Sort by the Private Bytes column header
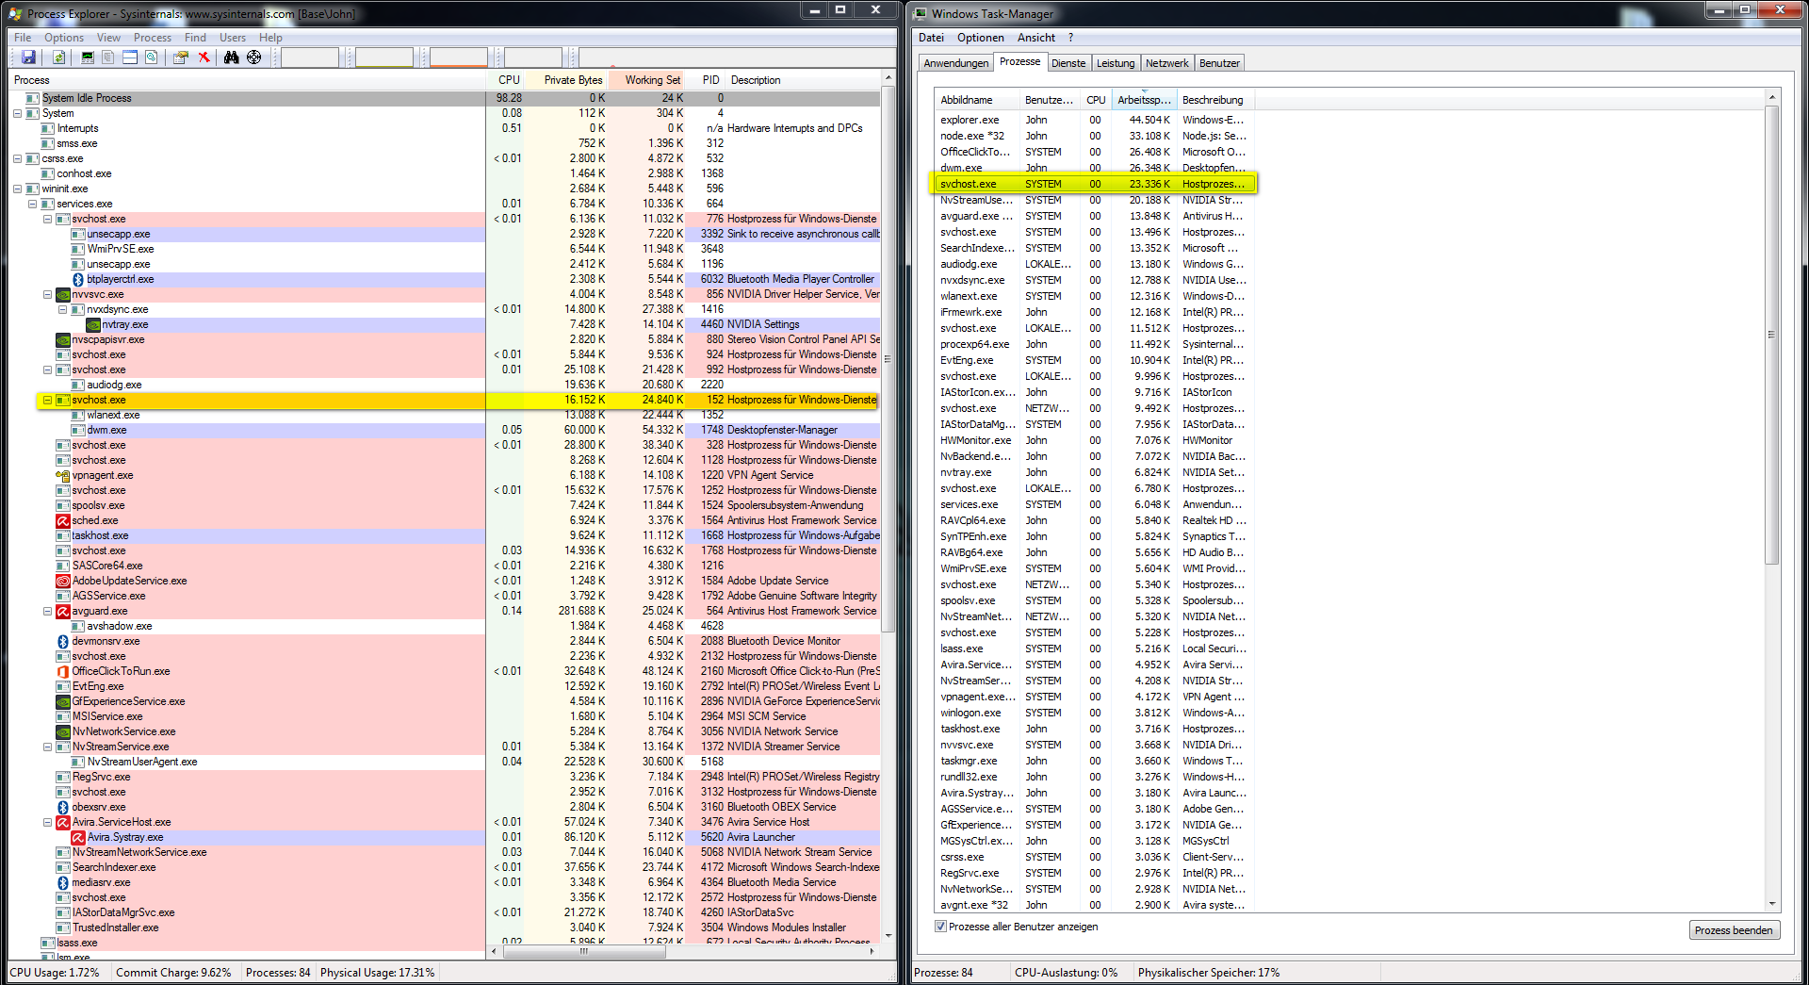The image size is (1809, 985). [x=565, y=80]
